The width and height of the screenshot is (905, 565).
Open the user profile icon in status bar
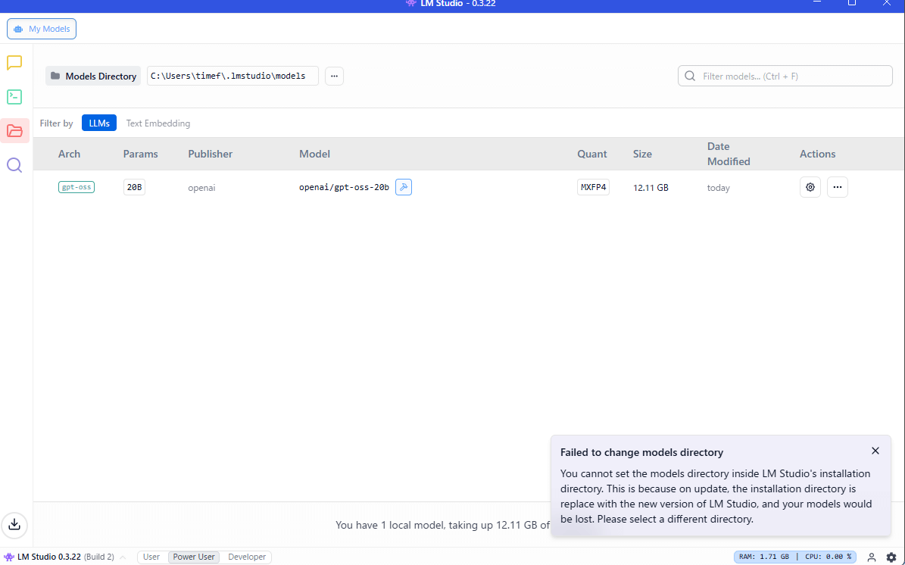pyautogui.click(x=872, y=557)
